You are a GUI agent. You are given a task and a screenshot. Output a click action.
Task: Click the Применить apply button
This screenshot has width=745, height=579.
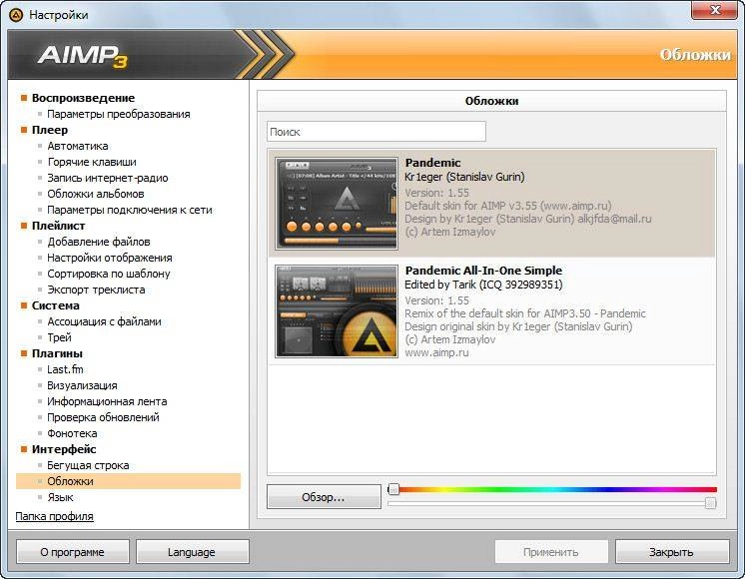(x=550, y=552)
